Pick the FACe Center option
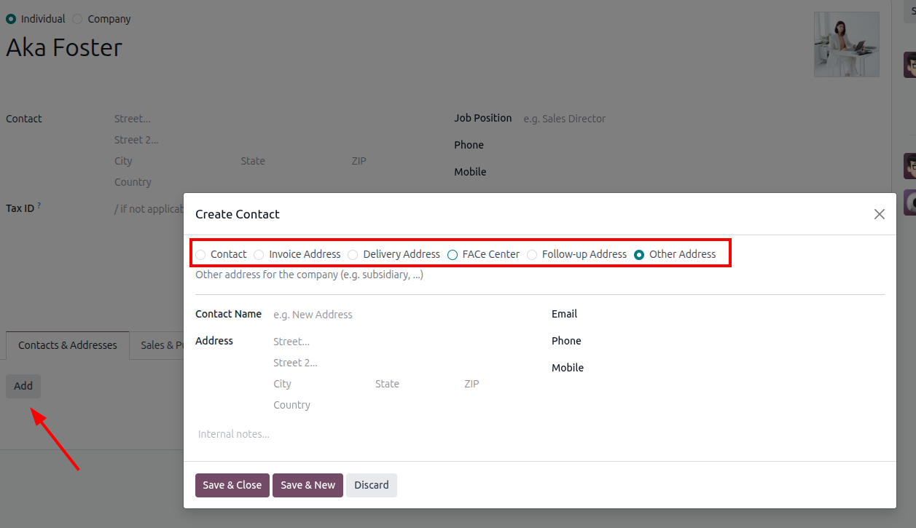The image size is (916, 528). pyautogui.click(x=453, y=255)
